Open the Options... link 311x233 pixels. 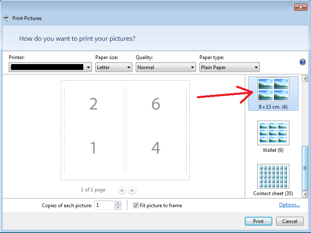click(289, 205)
